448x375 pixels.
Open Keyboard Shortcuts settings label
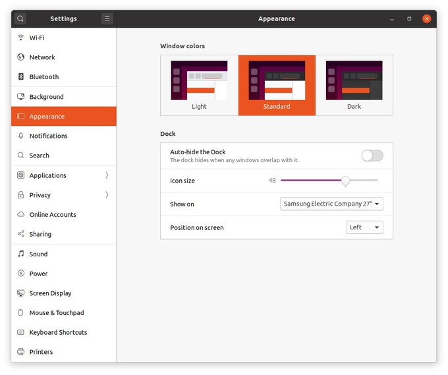tap(58, 332)
